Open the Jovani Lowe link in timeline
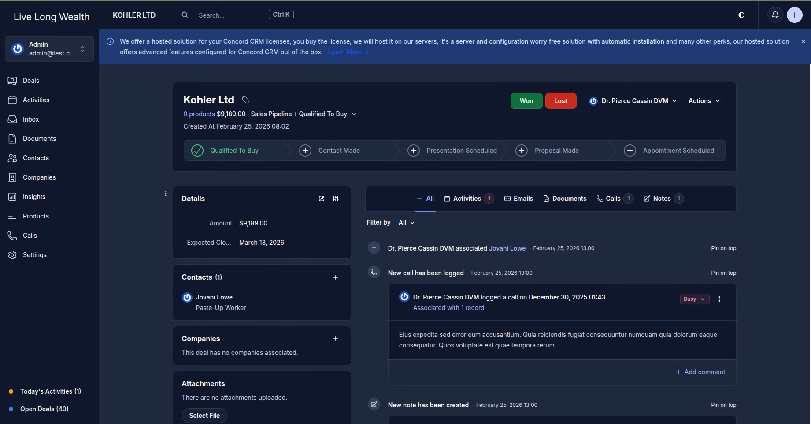 (x=507, y=248)
